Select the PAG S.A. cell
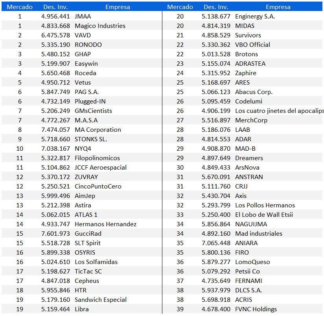Viewport: 324px width, 316px height. [x=87, y=92]
